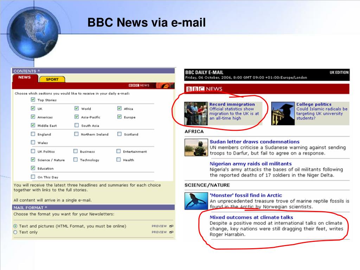
Task: Click the AFRICA section heading
Action: click(x=194, y=131)
